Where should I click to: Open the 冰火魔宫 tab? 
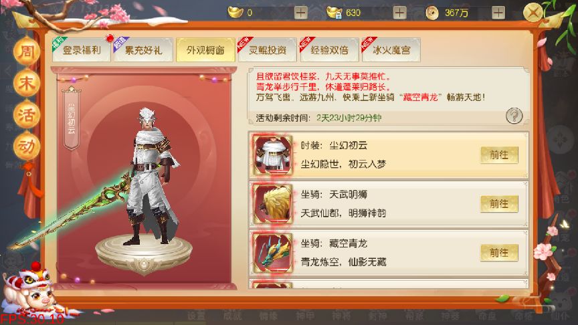coord(391,49)
